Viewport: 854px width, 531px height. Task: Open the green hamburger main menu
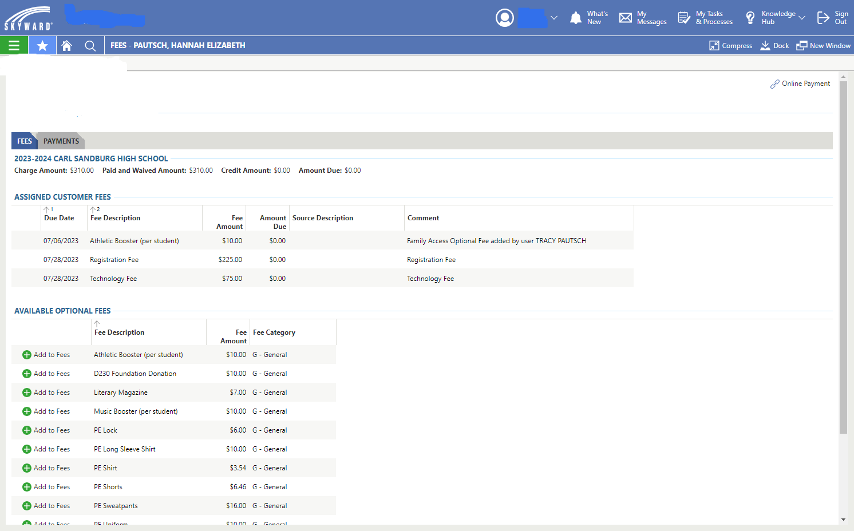[14, 46]
